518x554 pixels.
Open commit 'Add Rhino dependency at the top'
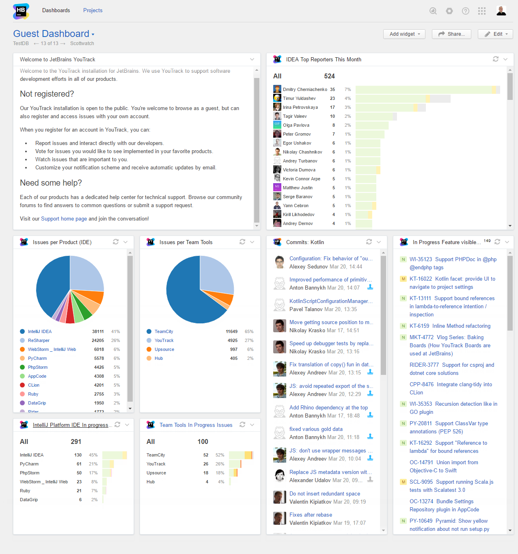(328, 407)
